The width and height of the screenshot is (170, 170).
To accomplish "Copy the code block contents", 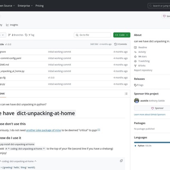I will pyautogui.click(x=121, y=161).
